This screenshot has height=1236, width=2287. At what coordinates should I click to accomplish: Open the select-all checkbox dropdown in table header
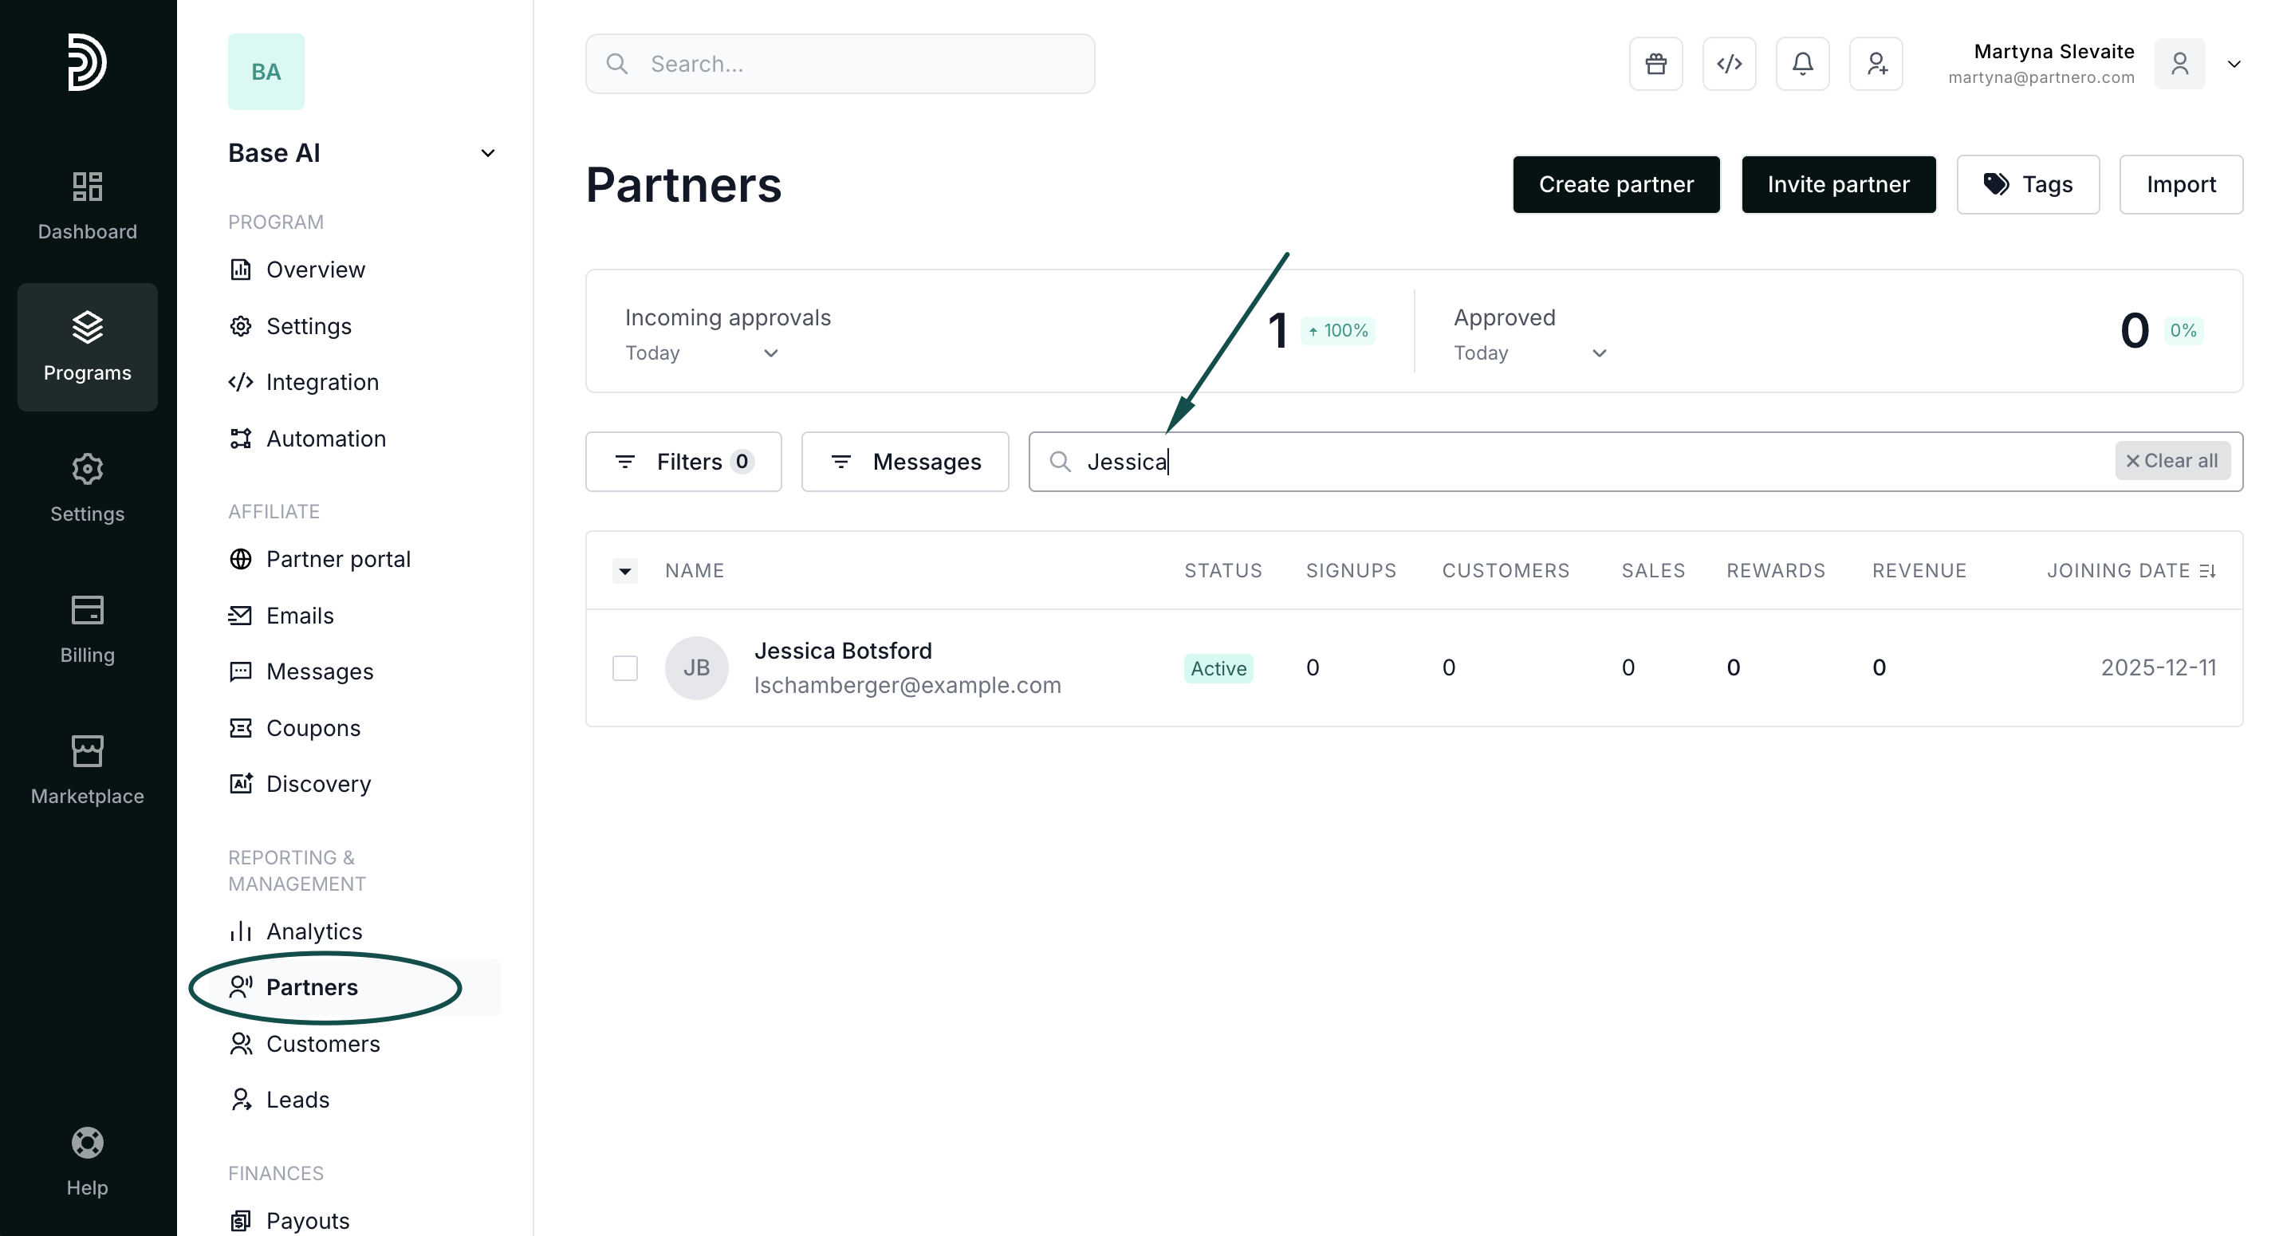(x=625, y=571)
